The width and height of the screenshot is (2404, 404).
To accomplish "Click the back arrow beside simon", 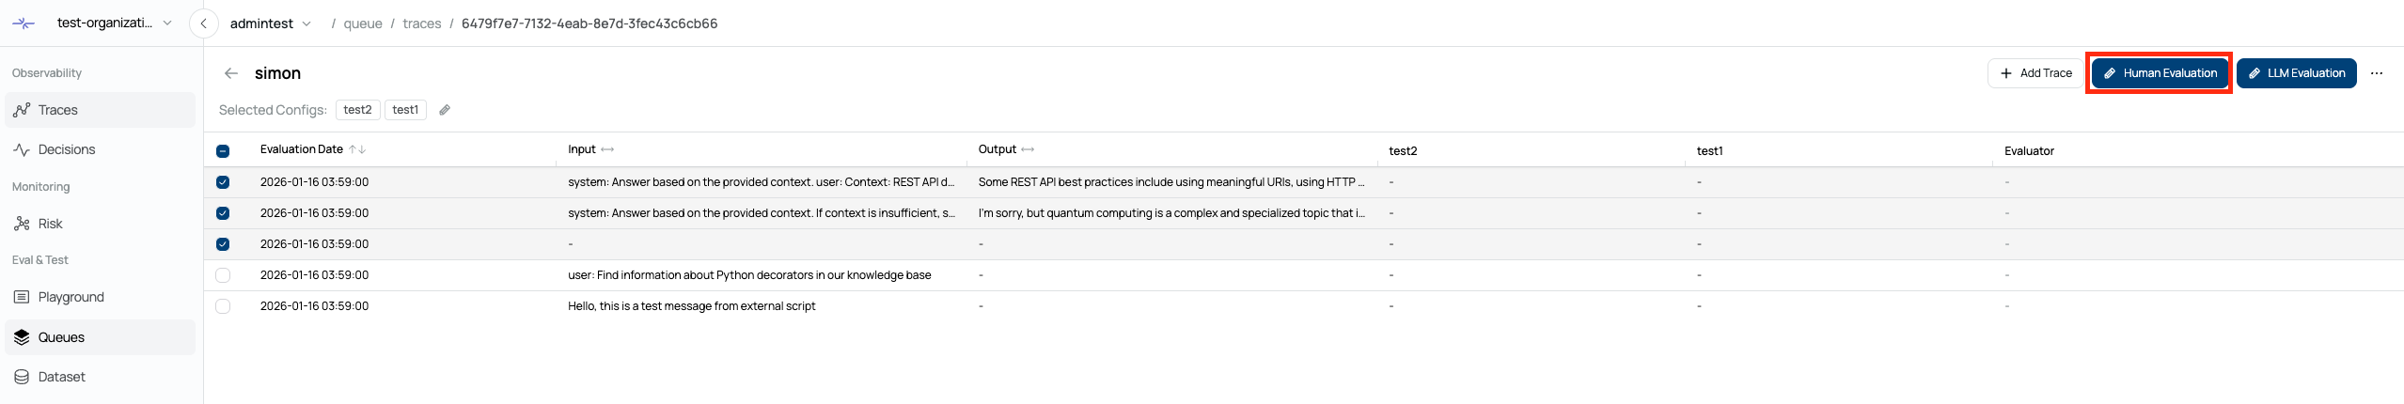I will 231,73.
